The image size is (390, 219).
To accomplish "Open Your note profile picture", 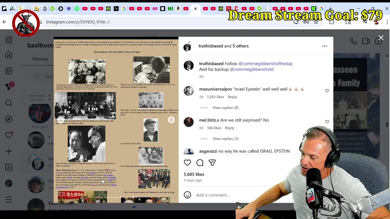I will 40,113.
